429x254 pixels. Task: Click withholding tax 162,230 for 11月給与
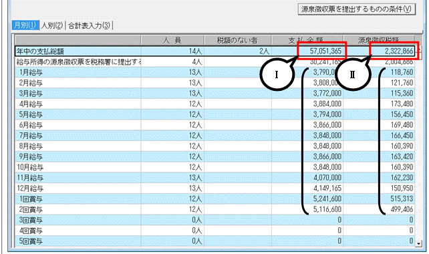click(x=402, y=178)
